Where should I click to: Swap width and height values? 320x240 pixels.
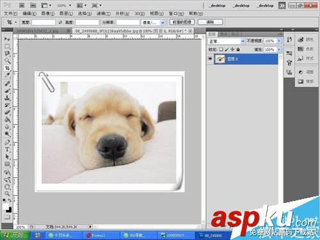[x=60, y=22]
